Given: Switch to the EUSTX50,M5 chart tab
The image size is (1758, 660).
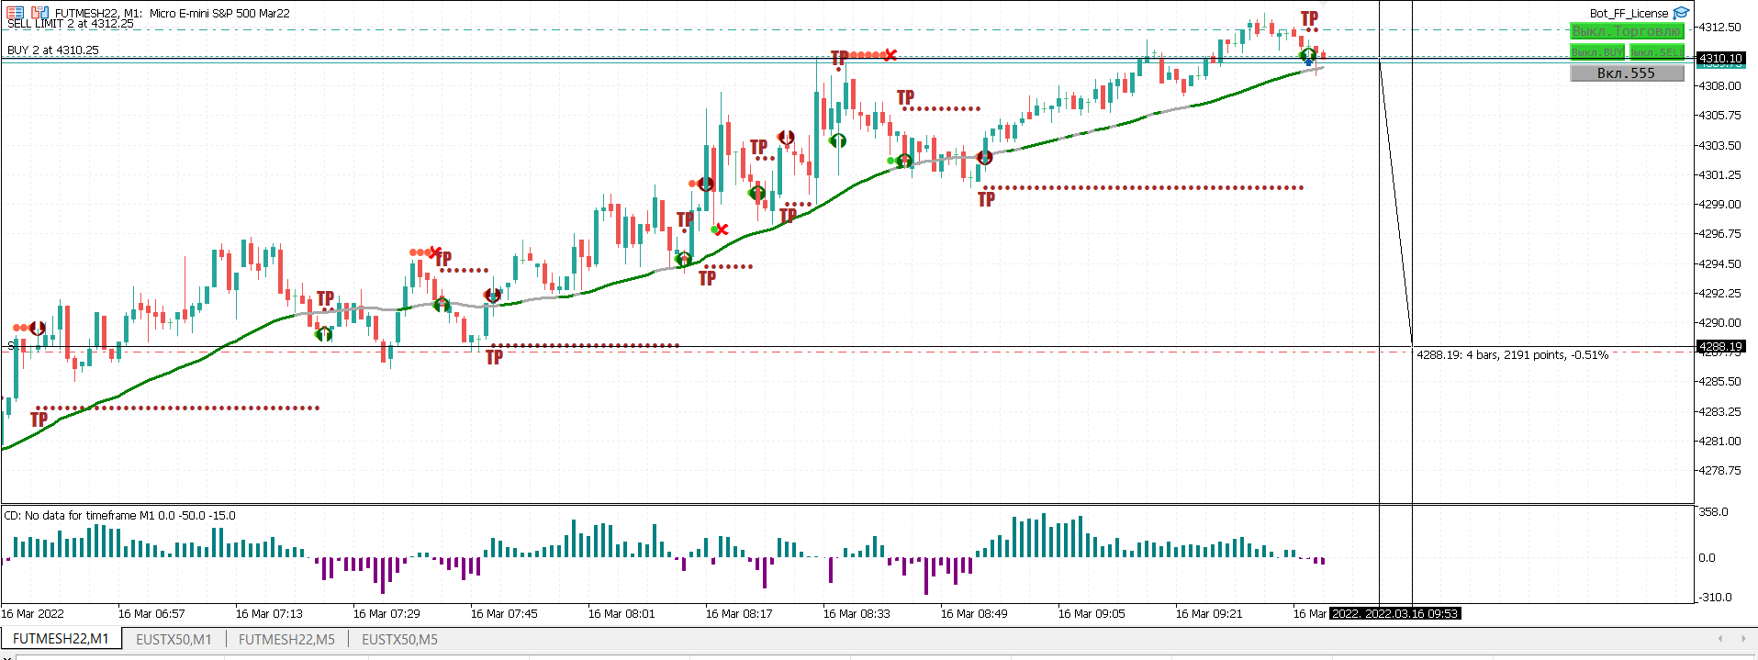Looking at the screenshot, I should [399, 639].
